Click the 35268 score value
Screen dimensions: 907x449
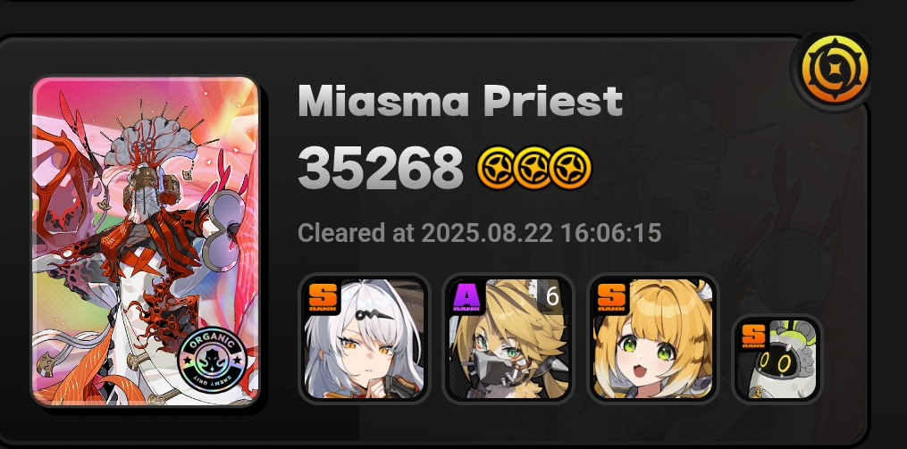pyautogui.click(x=381, y=168)
